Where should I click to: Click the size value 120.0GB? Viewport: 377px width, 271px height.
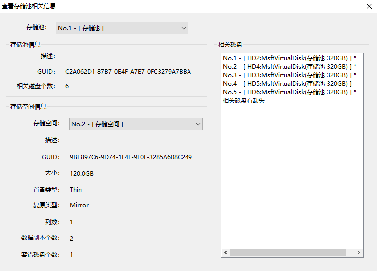tap(82, 174)
